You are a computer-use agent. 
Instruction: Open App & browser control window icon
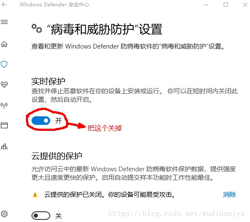4,126
